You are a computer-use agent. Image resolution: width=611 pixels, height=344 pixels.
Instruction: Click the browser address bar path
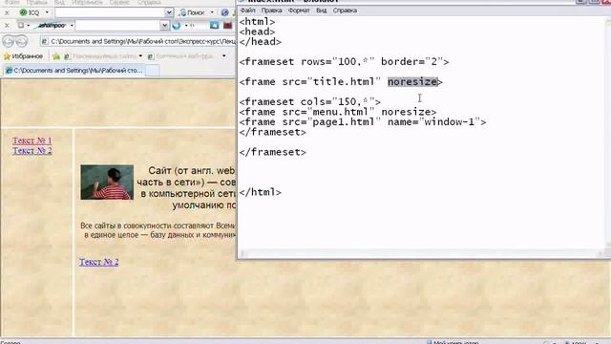coord(142,41)
